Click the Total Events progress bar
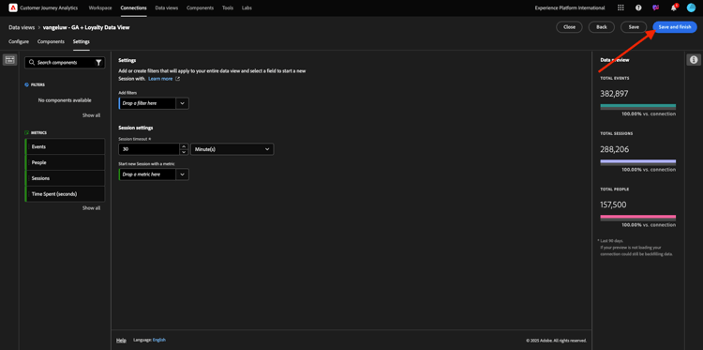Viewport: 703px width, 350px height. click(x=638, y=107)
